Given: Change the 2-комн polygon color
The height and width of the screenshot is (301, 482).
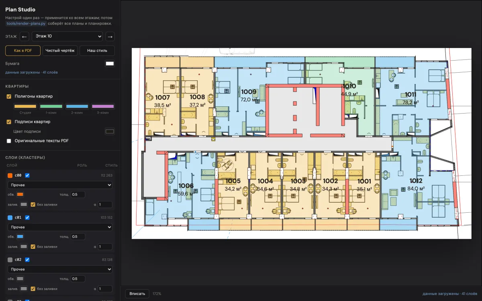Looking at the screenshot, I should tap(77, 106).
